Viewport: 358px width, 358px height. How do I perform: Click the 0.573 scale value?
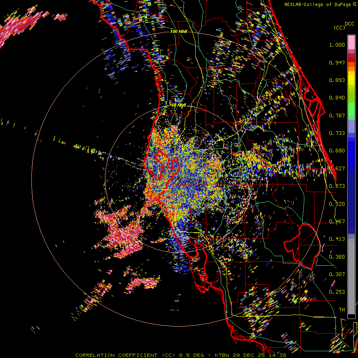337,186
